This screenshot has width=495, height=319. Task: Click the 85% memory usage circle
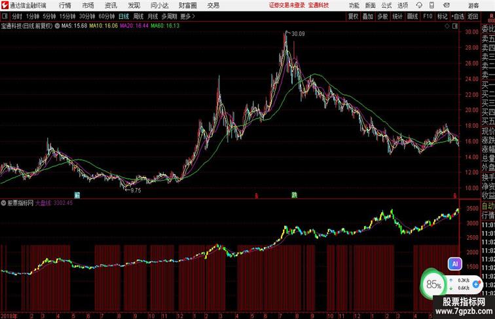(433, 284)
